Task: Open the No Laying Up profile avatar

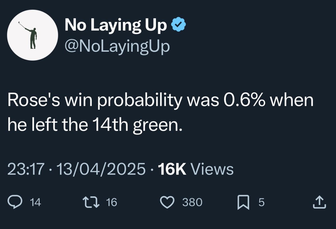Action: coord(32,35)
